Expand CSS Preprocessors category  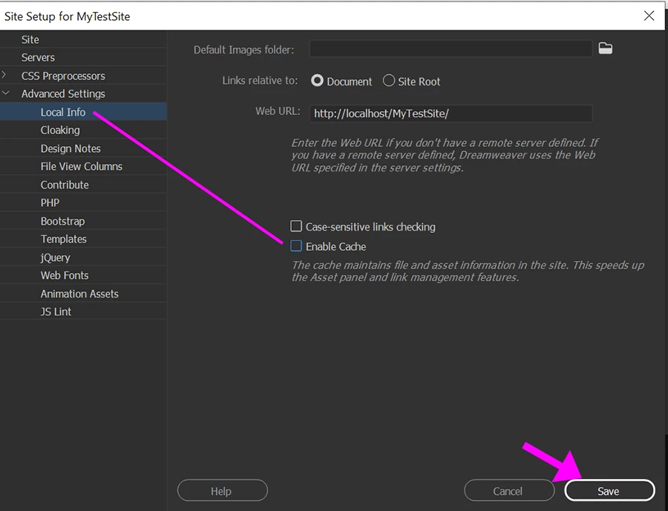click(4, 75)
